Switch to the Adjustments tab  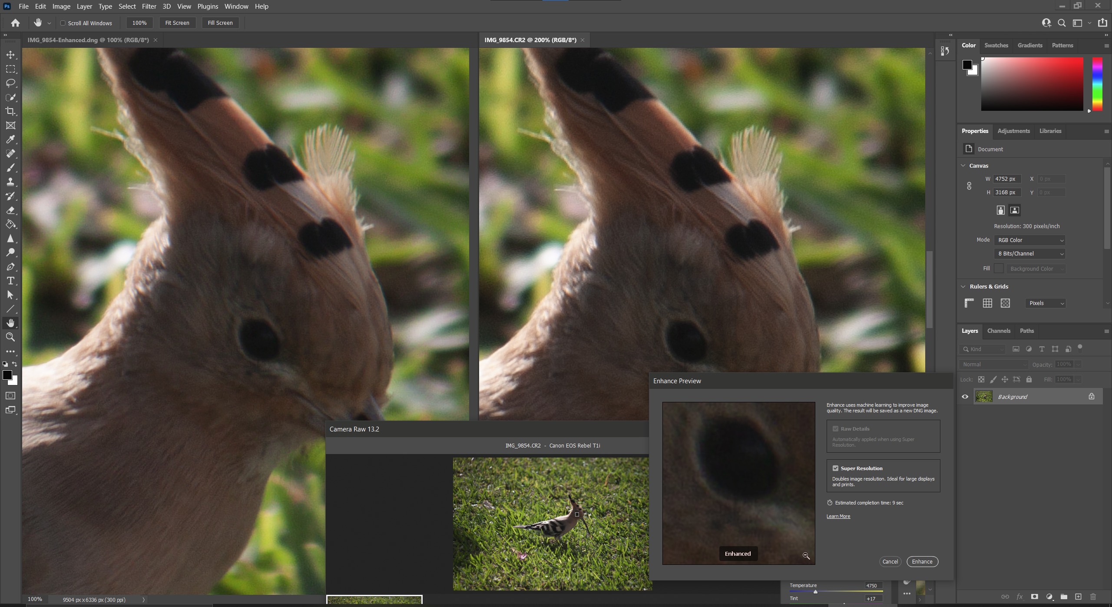coord(1013,131)
